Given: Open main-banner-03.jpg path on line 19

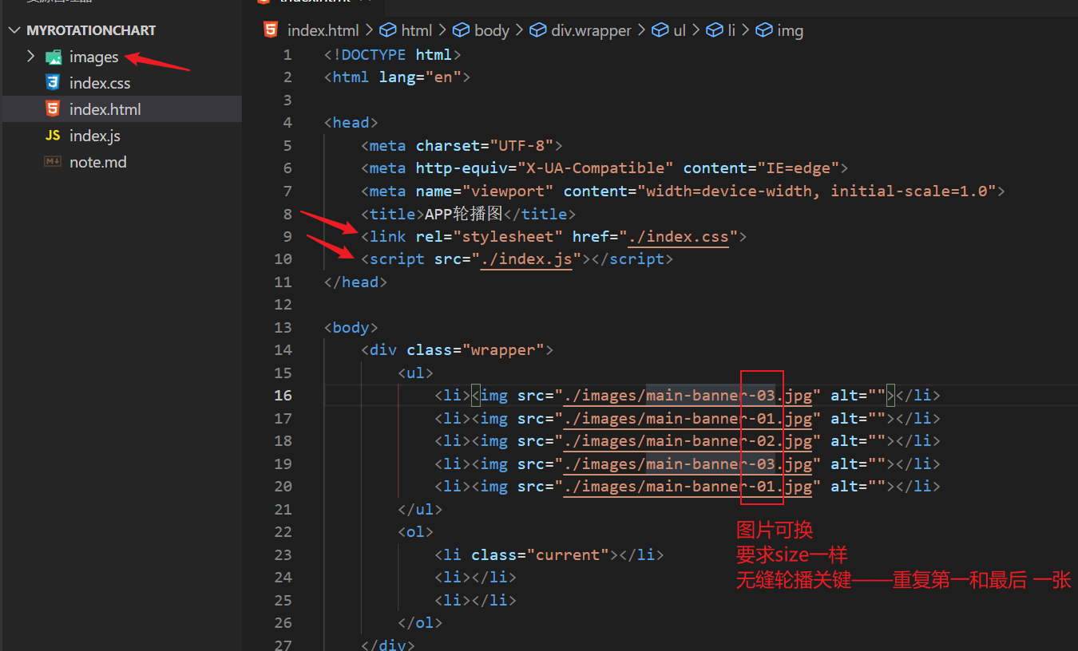Looking at the screenshot, I should pyautogui.click(x=688, y=464).
